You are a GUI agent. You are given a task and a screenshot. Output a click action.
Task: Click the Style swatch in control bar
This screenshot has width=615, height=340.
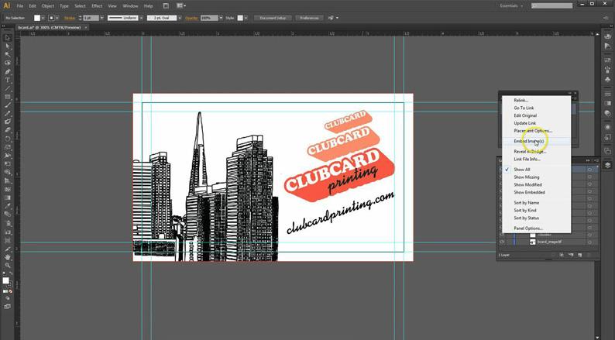point(240,18)
